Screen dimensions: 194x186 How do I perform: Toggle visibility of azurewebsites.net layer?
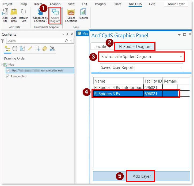coord(8,70)
